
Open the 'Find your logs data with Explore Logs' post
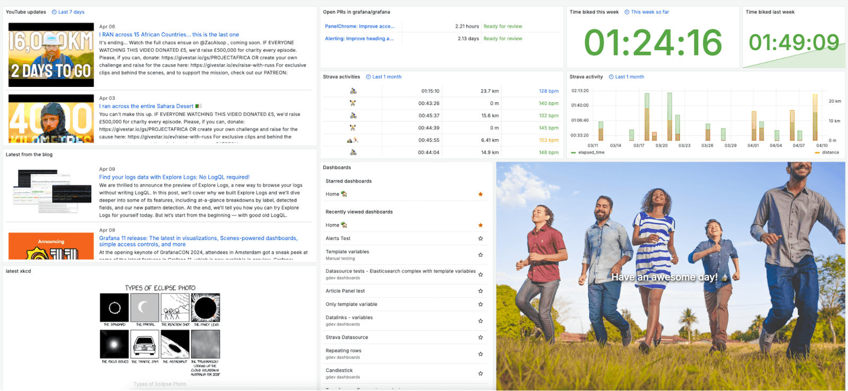[174, 177]
